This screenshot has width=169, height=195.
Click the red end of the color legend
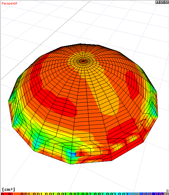pyautogui.click(x=7, y=194)
